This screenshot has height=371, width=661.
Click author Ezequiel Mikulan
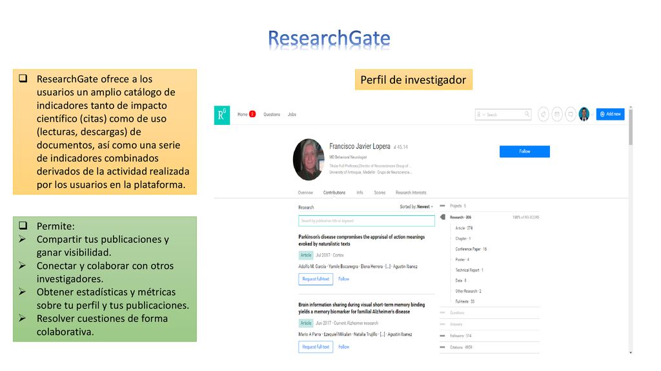coord(337,334)
